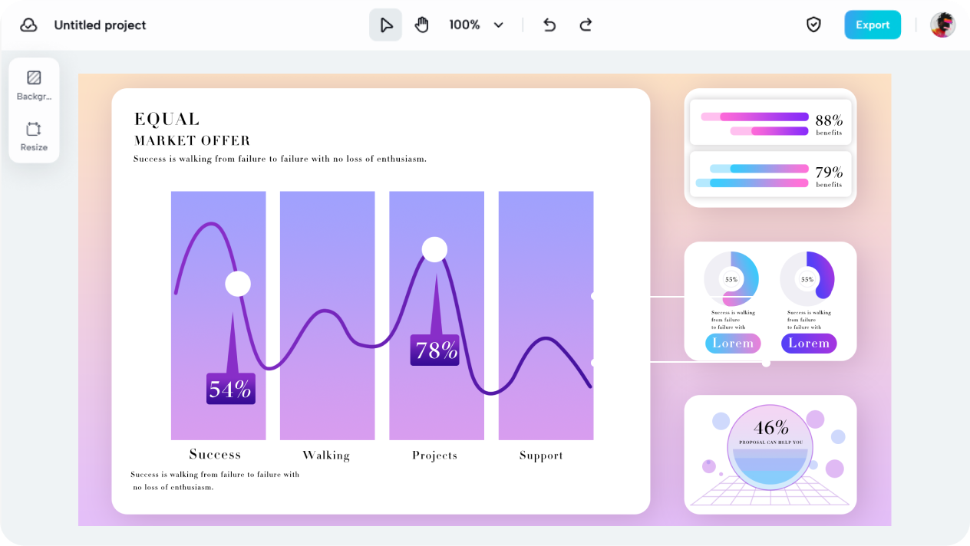Image resolution: width=970 pixels, height=546 pixels.
Task: Open the user profile avatar
Action: click(943, 25)
